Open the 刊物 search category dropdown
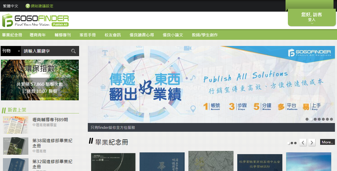 click(11, 51)
